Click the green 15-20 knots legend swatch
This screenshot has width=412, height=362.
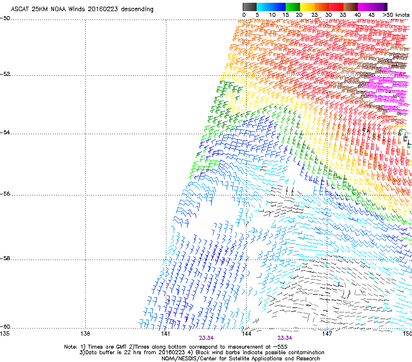[x=293, y=7]
